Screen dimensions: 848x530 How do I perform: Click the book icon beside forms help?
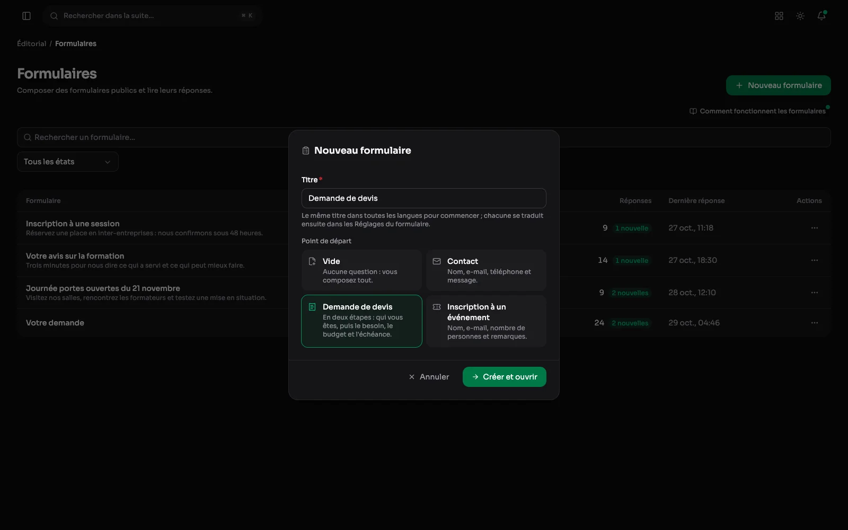click(693, 111)
